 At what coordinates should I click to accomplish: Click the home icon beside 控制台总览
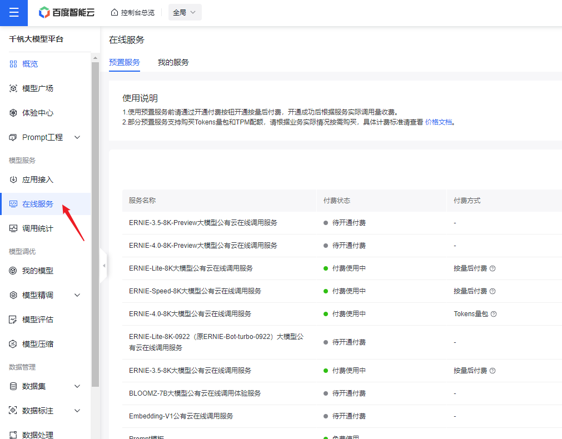coord(115,13)
